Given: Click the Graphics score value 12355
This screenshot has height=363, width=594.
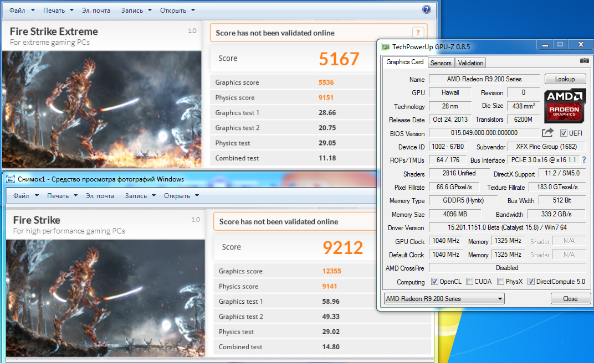Looking at the screenshot, I should (x=332, y=271).
